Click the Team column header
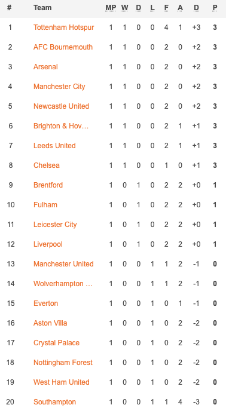The image size is (226, 411). [x=42, y=8]
